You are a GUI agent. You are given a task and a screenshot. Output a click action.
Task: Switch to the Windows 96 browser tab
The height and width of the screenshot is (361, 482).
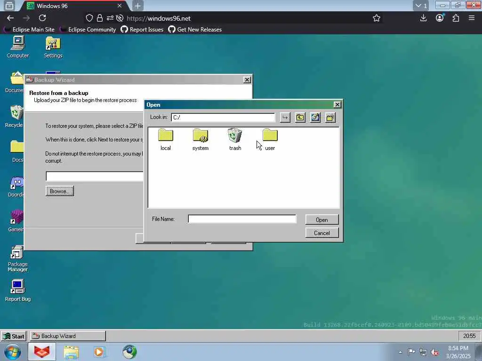[74, 6]
